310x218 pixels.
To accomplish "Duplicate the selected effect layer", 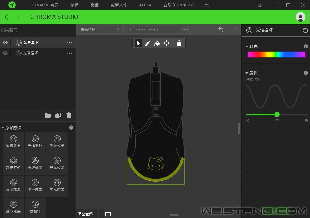I will coord(58,115).
